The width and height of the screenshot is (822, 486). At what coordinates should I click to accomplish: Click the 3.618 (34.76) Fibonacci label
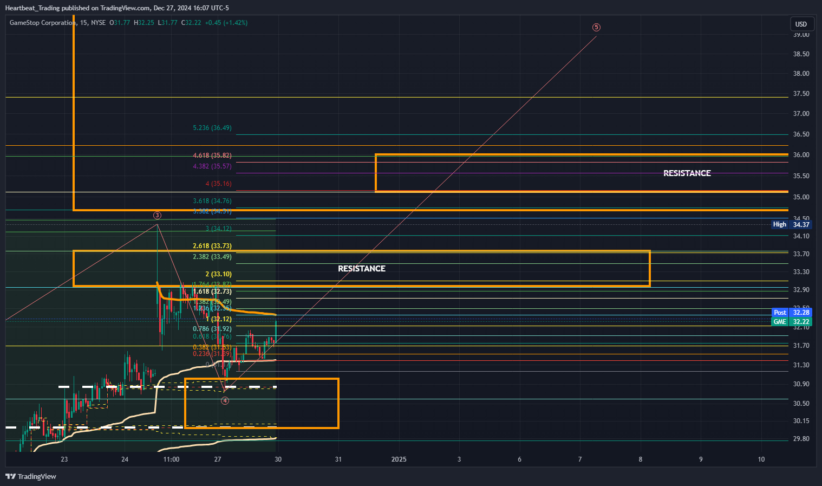coord(212,201)
